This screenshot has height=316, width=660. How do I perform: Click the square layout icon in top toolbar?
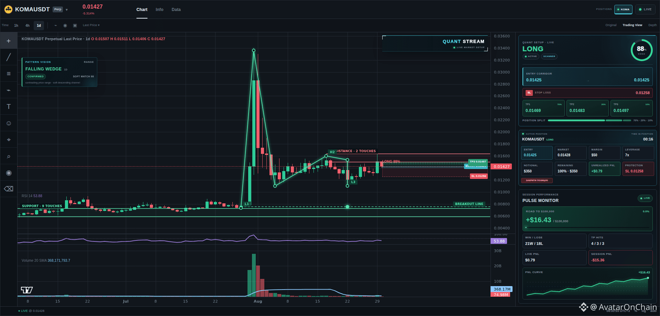tap(75, 25)
